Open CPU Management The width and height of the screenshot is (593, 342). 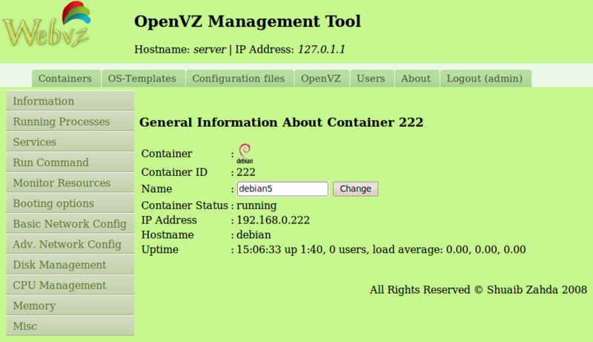pos(70,285)
